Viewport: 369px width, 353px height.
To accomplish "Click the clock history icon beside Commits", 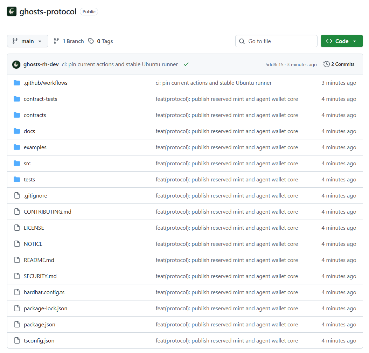I will (326, 64).
